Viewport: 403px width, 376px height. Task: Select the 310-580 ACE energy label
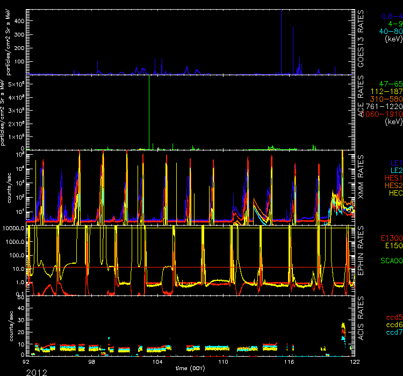[387, 99]
